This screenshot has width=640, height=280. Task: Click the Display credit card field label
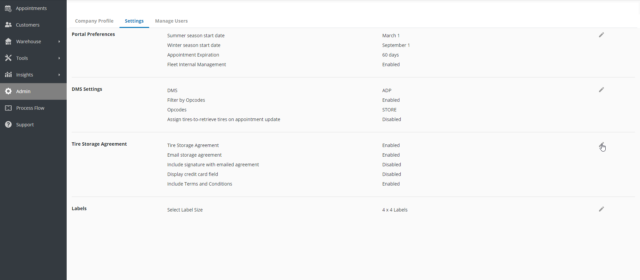[193, 174]
